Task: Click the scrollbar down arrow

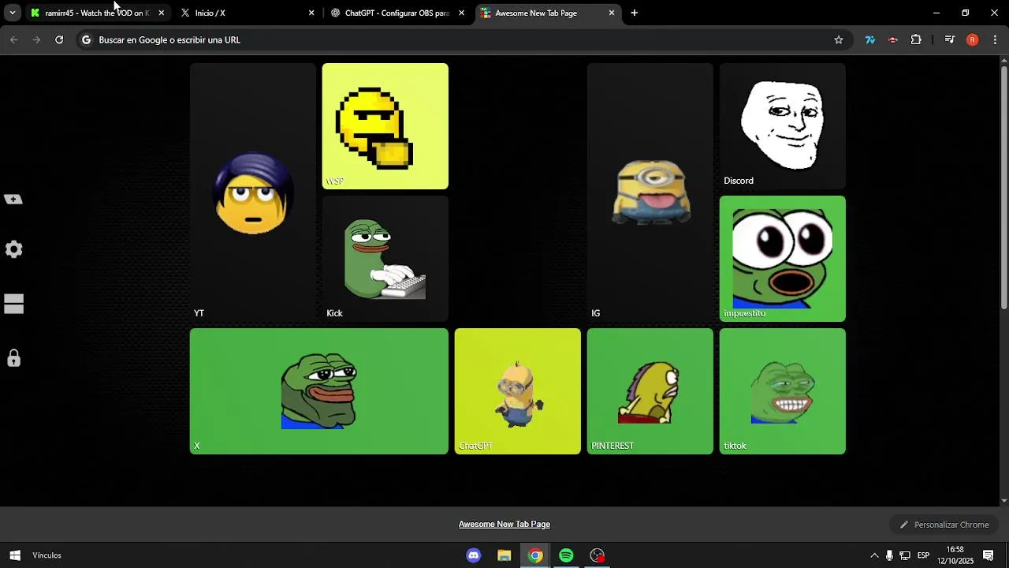Action: click(1003, 500)
